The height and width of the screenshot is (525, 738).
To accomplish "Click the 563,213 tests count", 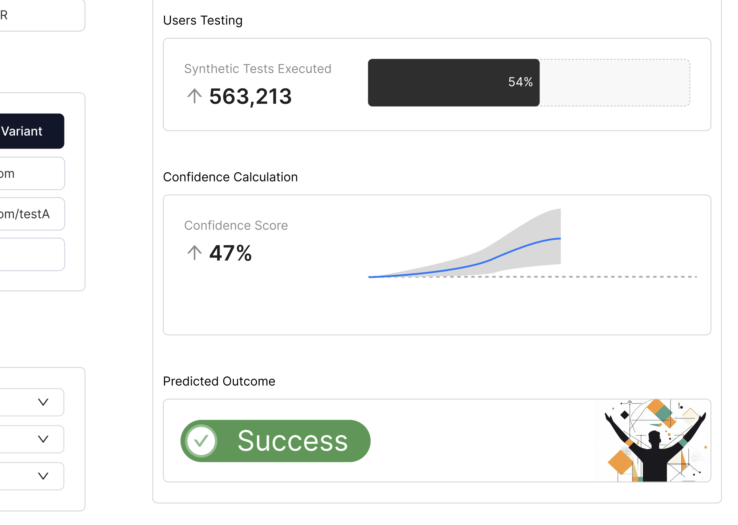I will [250, 97].
